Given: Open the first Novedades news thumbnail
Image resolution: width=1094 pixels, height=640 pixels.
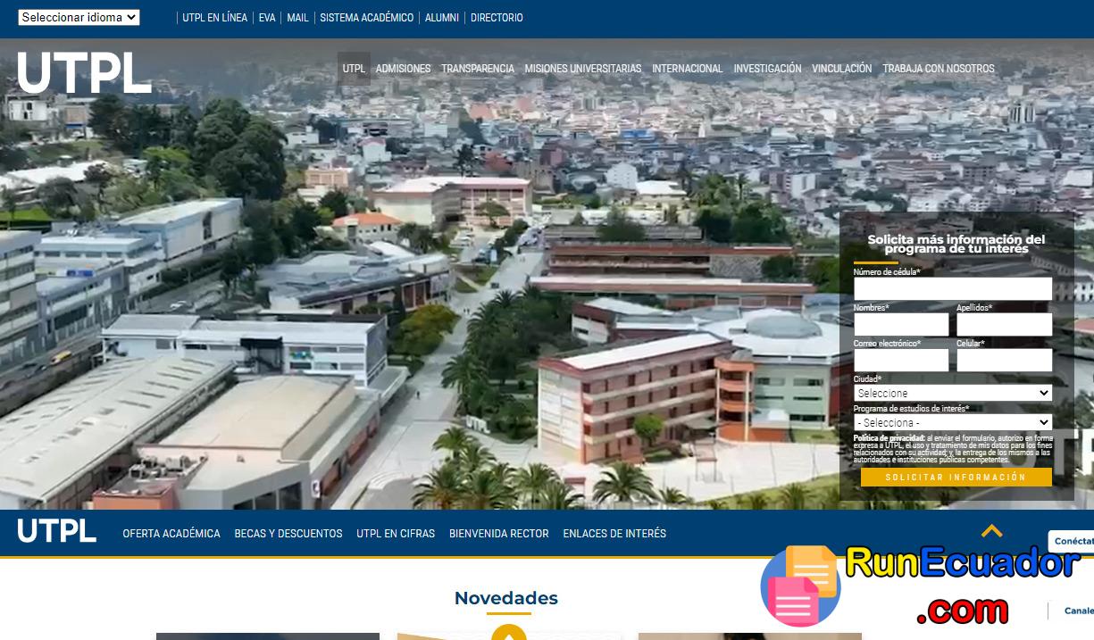Looking at the screenshot, I should point(267,637).
